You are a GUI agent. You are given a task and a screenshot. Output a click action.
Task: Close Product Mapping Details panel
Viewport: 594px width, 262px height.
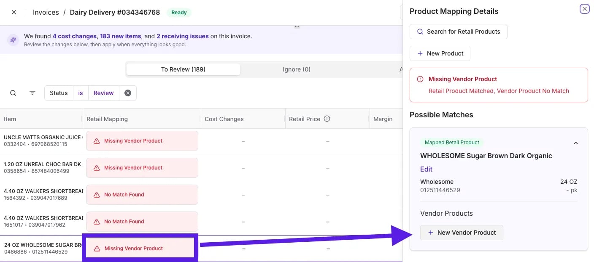click(584, 9)
